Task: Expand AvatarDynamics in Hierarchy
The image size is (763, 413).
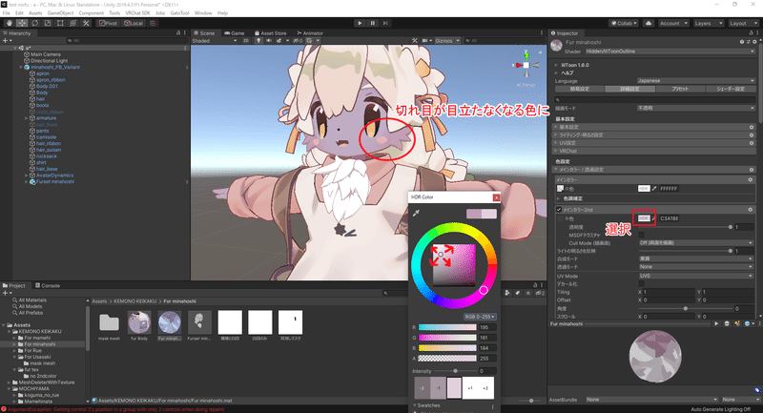Action: (27, 176)
